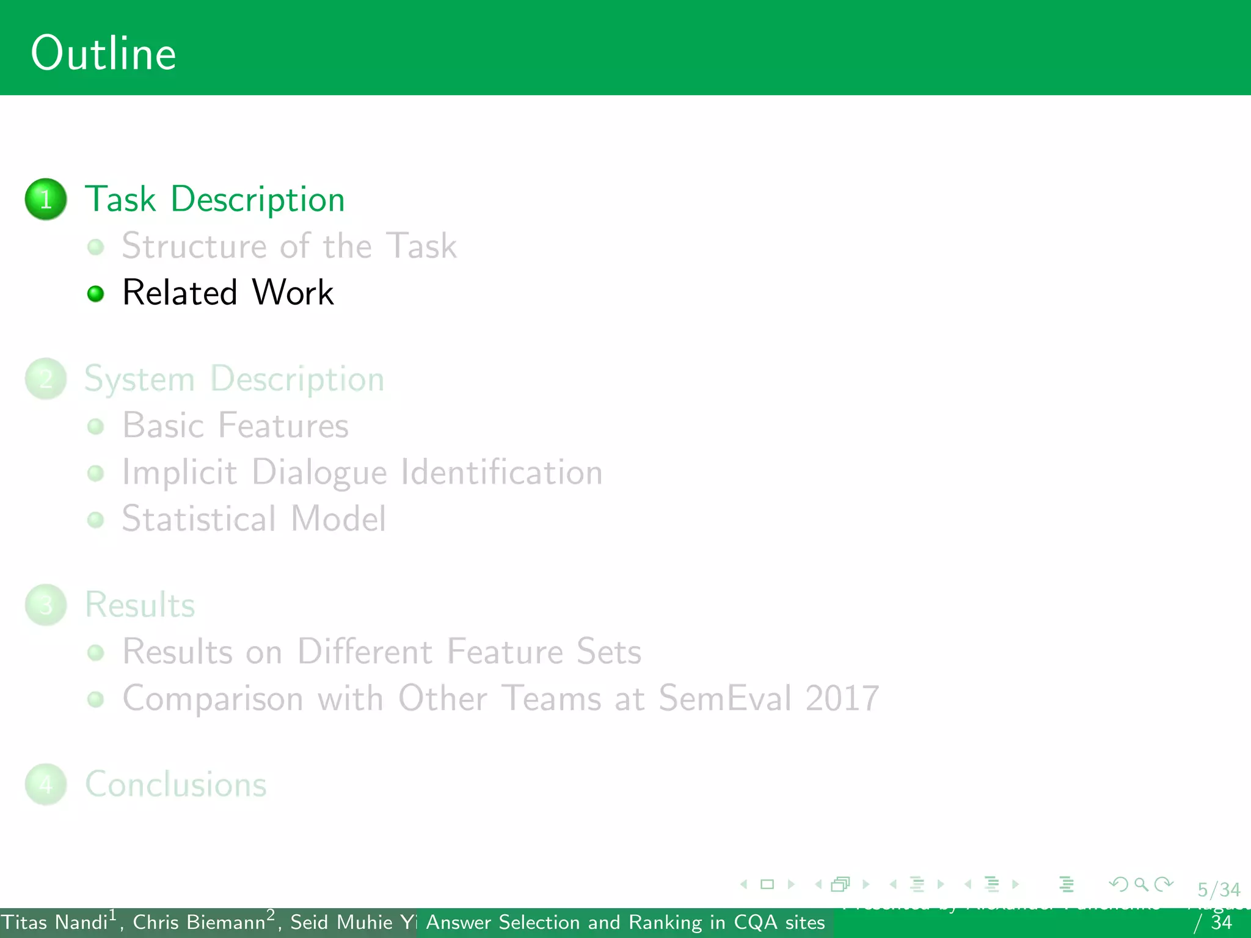Go to next frame arrow
The height and width of the screenshot is (938, 1251).
pyautogui.click(x=866, y=884)
